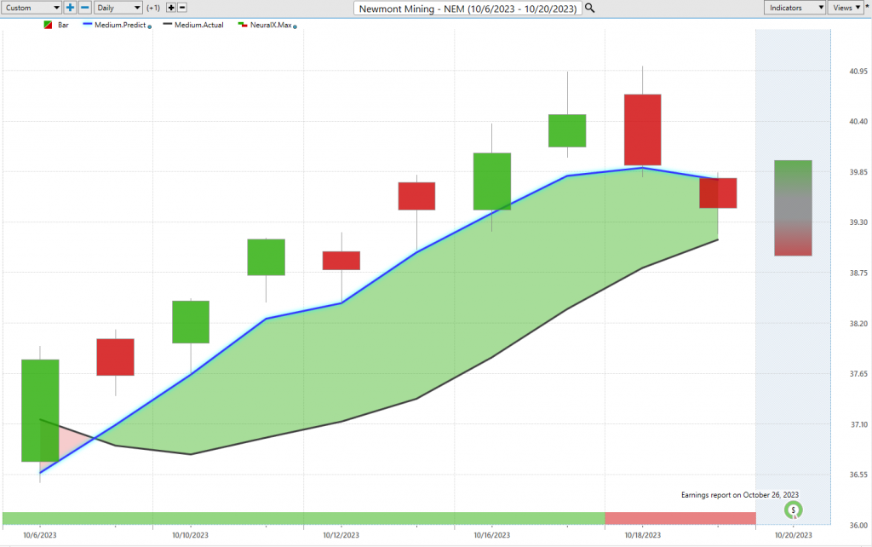
Task: Open the Daily interval dropdown
Action: pyautogui.click(x=118, y=8)
